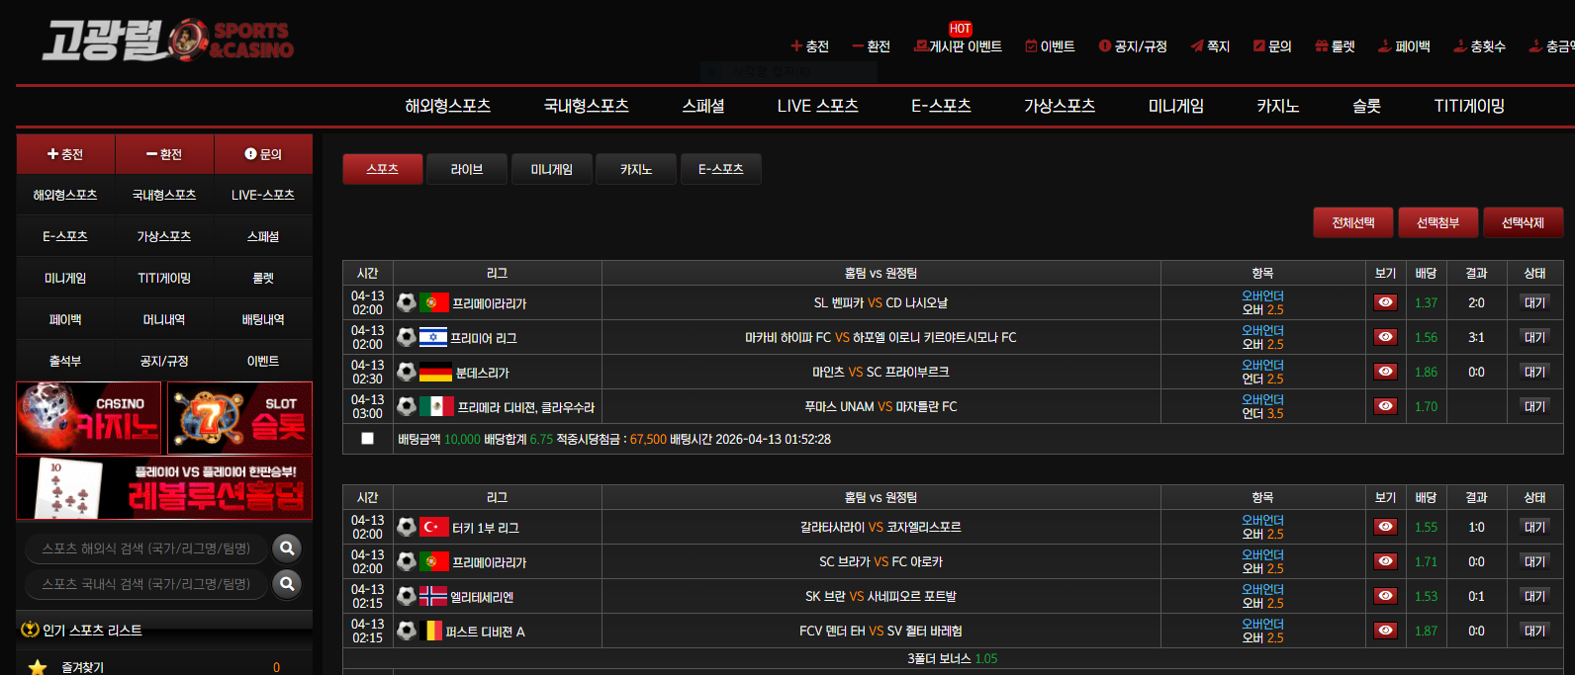Click the 고광렬 Sports & Casino logo
The height and width of the screenshot is (675, 1575).
pyautogui.click(x=167, y=41)
